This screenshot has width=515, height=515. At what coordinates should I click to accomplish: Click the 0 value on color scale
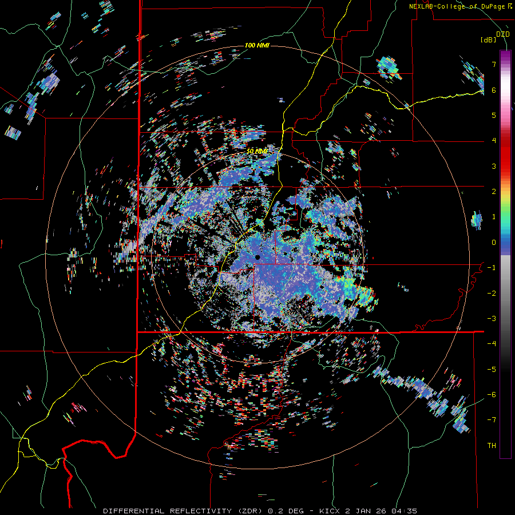point(494,243)
